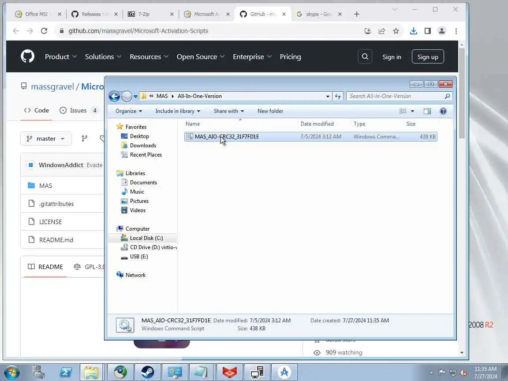The width and height of the screenshot is (508, 381).
Task: Open USB (E:) drive
Action: tap(139, 256)
